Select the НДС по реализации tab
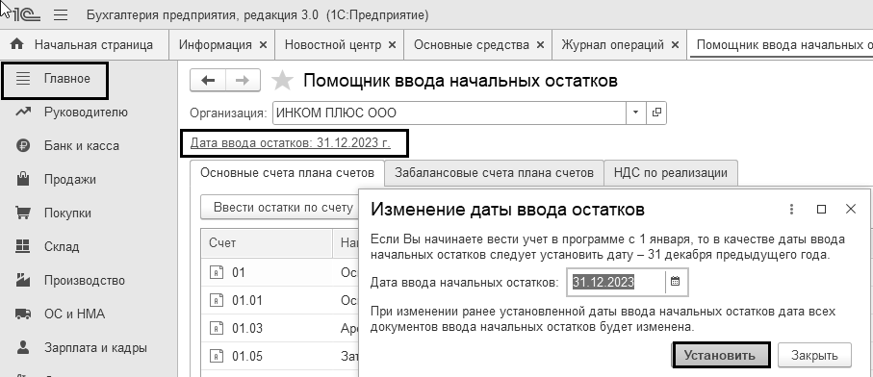The image size is (873, 377). [671, 173]
